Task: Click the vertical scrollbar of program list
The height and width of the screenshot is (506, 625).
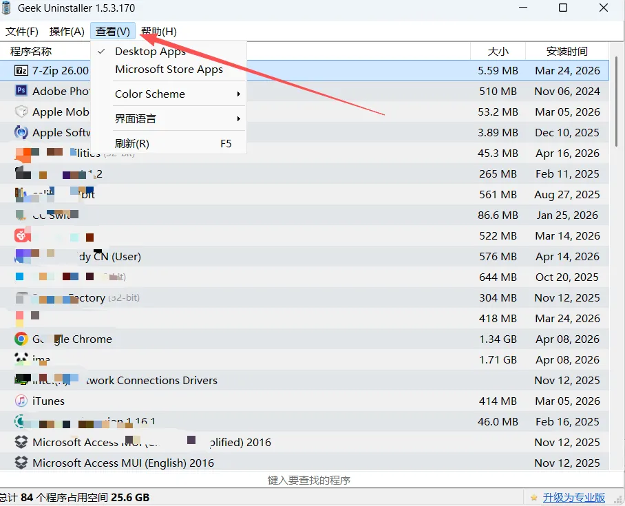Action: [616, 102]
